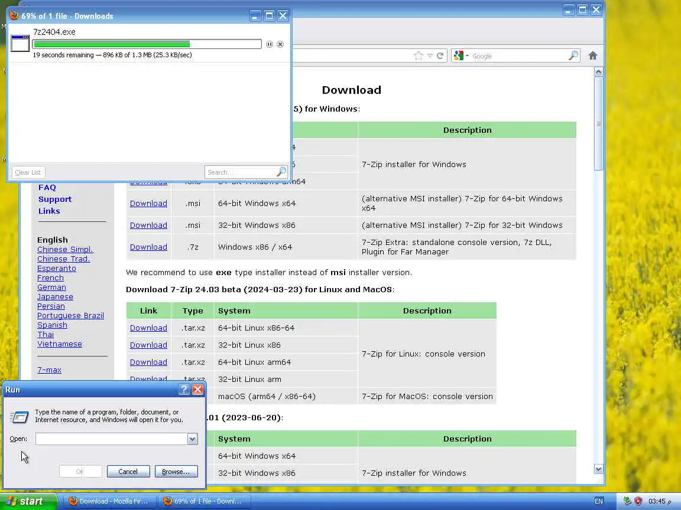Switch language to Vietnamese

(x=60, y=344)
